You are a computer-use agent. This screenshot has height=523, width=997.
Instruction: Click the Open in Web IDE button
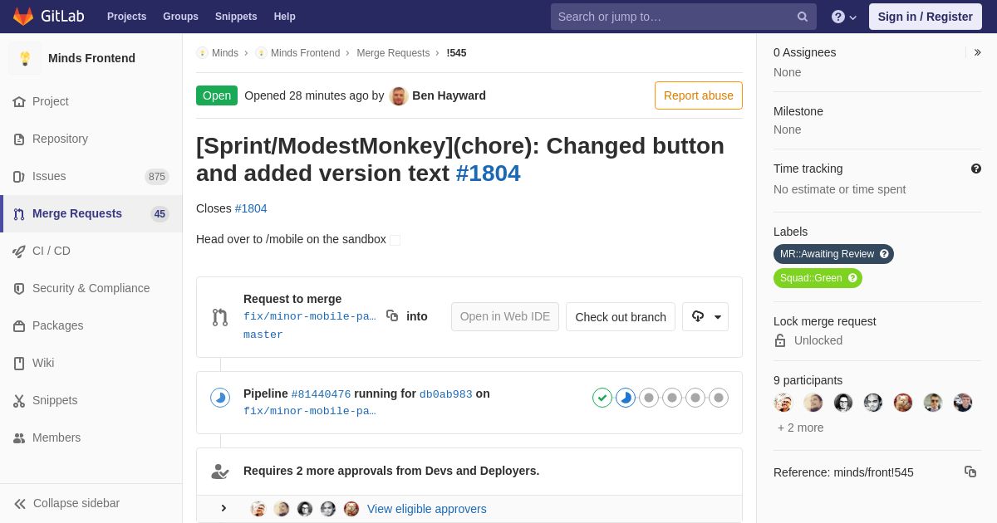[505, 316]
